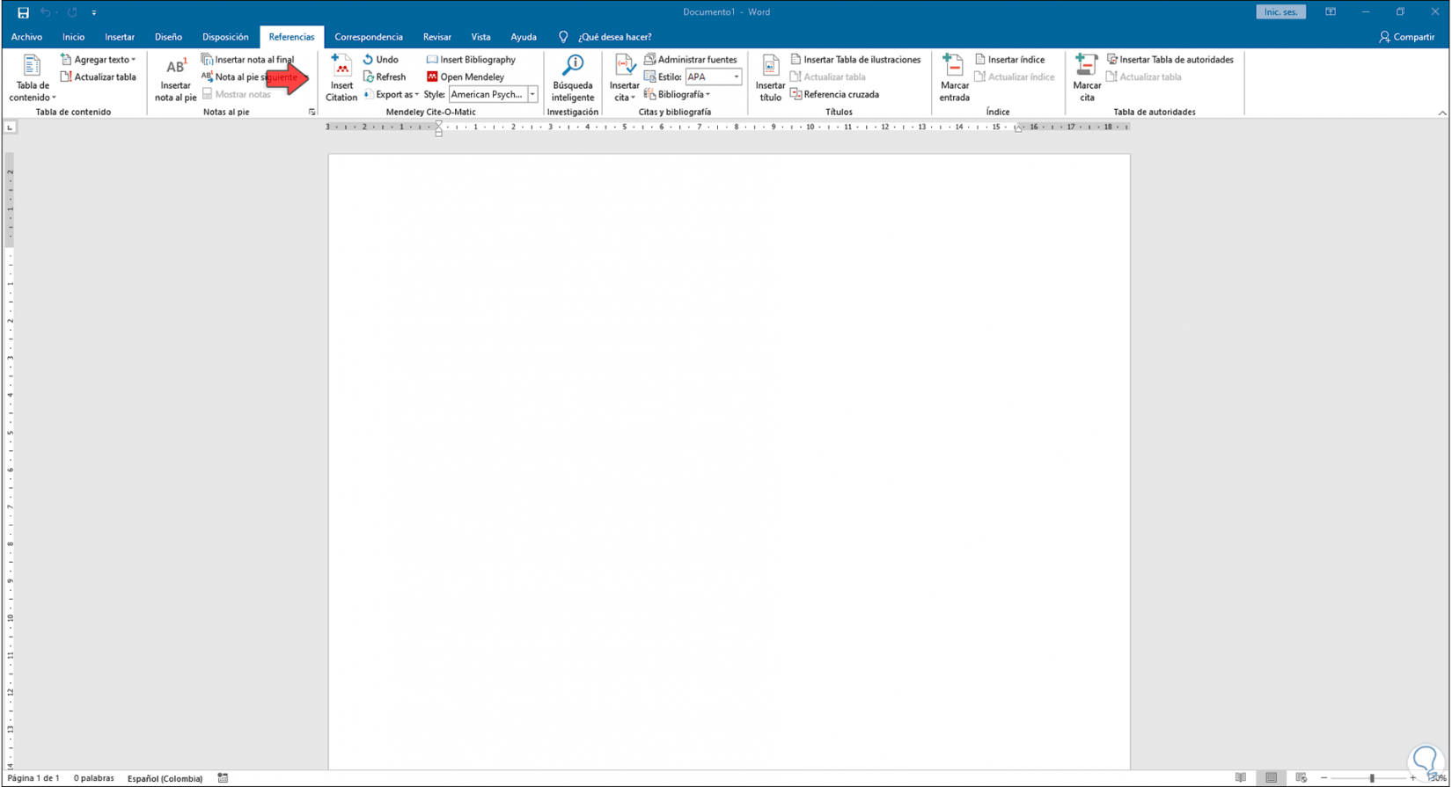Click the zoom out minus button
This screenshot has width=1452, height=787.
tap(1324, 778)
